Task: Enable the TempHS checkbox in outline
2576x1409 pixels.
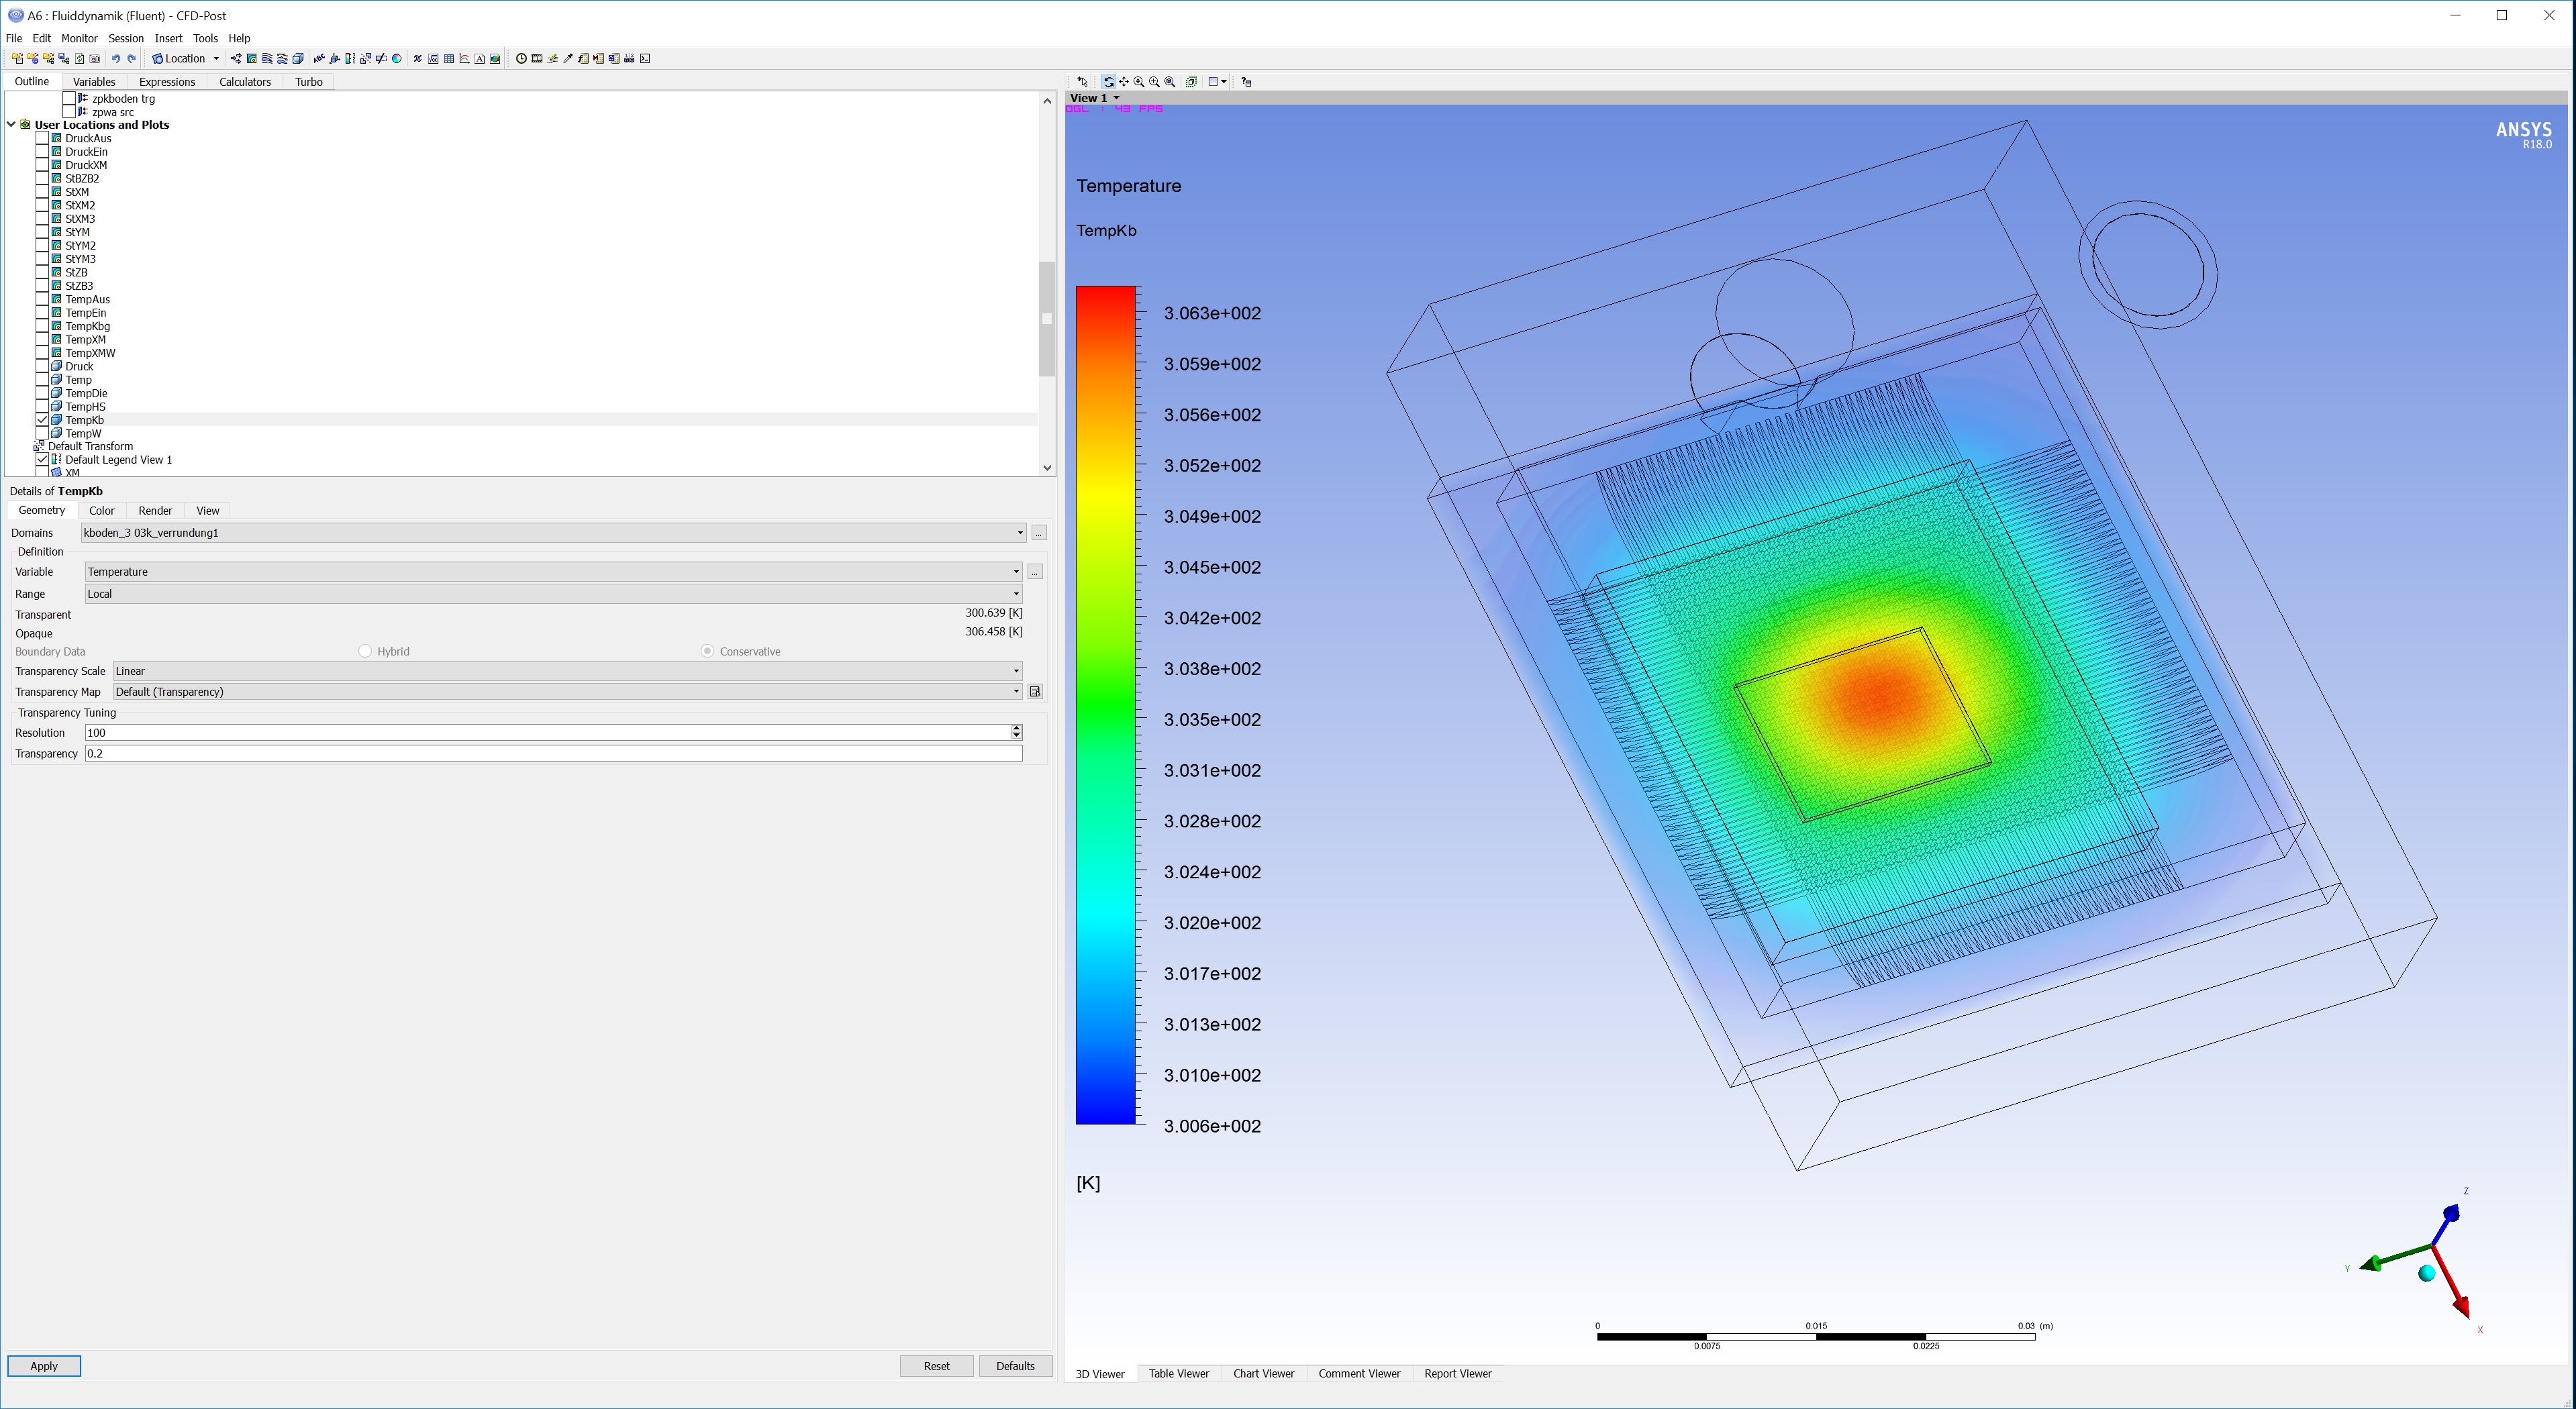Action: click(43, 407)
